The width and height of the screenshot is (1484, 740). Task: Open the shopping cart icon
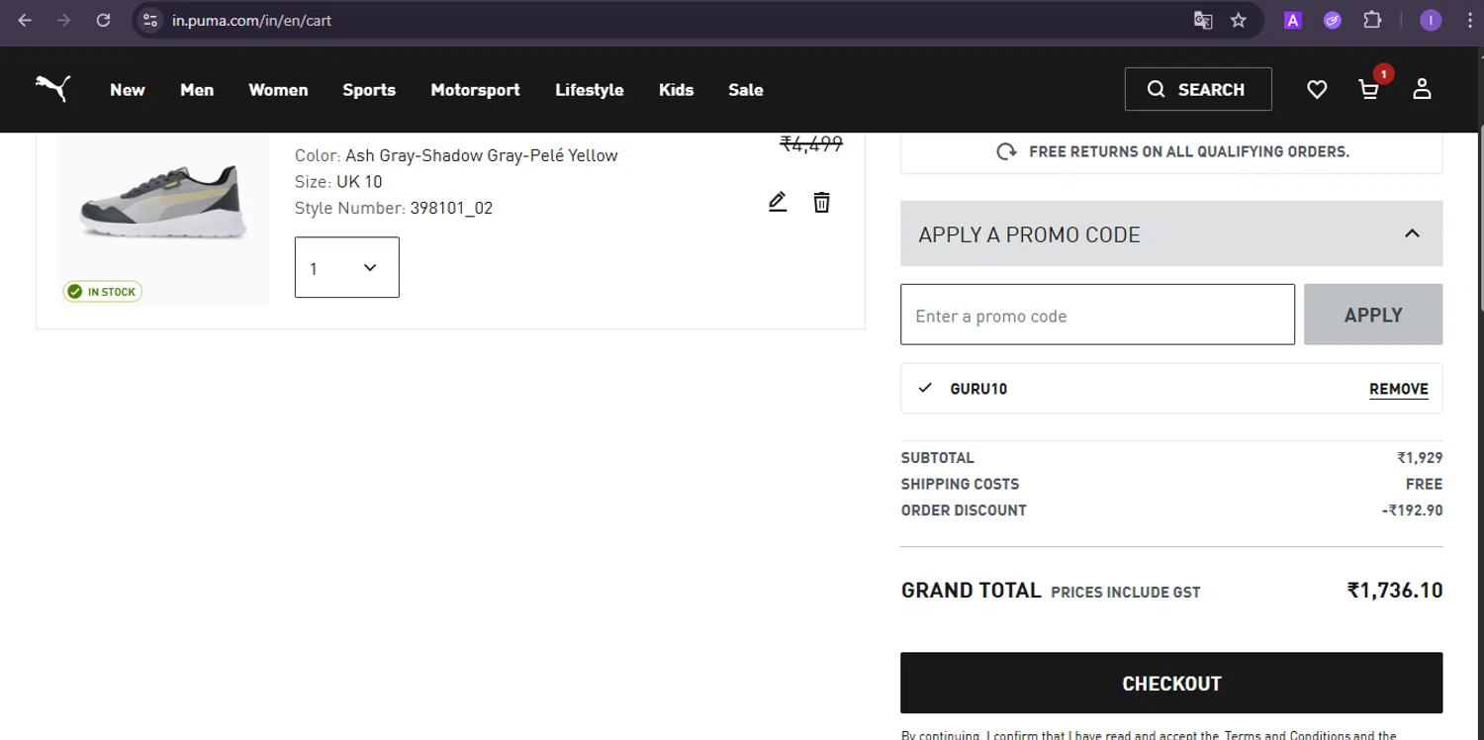pos(1369,90)
